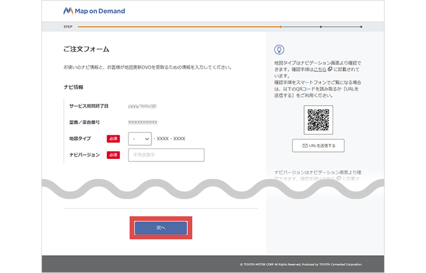The width and height of the screenshot is (426, 273).
Task: Click the lightbulb hint icon
Action: click(x=279, y=50)
